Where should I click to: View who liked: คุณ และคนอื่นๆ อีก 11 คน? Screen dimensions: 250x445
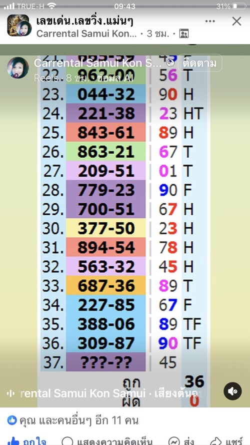pos(79,420)
